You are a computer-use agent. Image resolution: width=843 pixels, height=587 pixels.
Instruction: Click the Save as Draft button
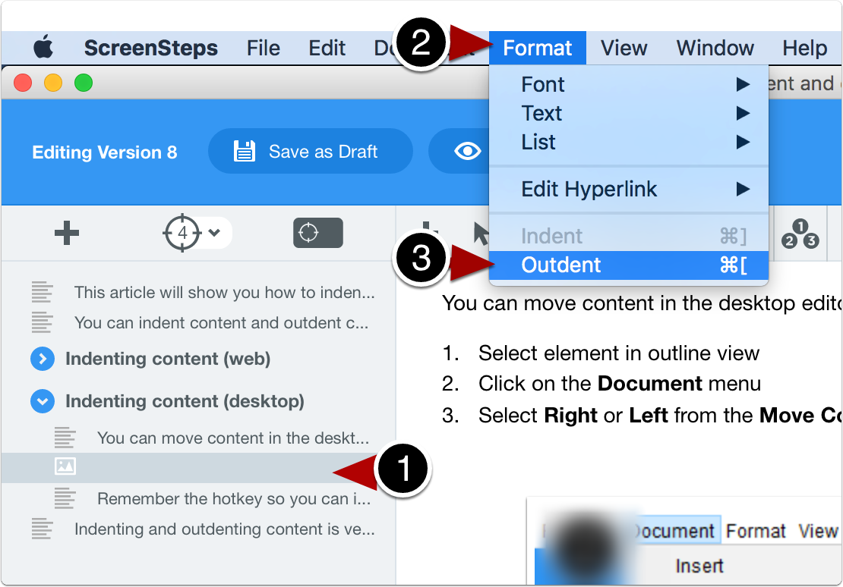click(x=310, y=152)
